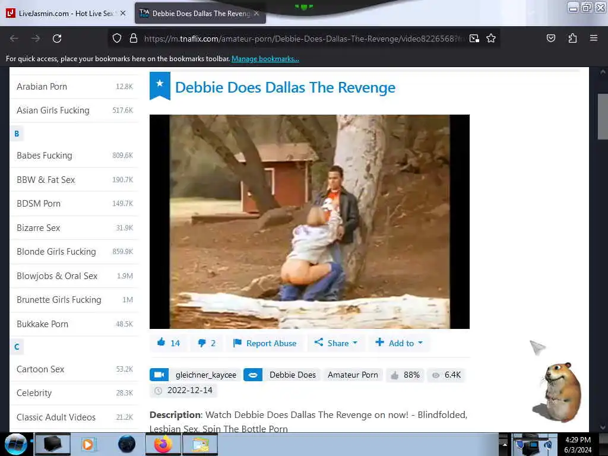Click the 2022-12-14 upload date

coord(183,391)
